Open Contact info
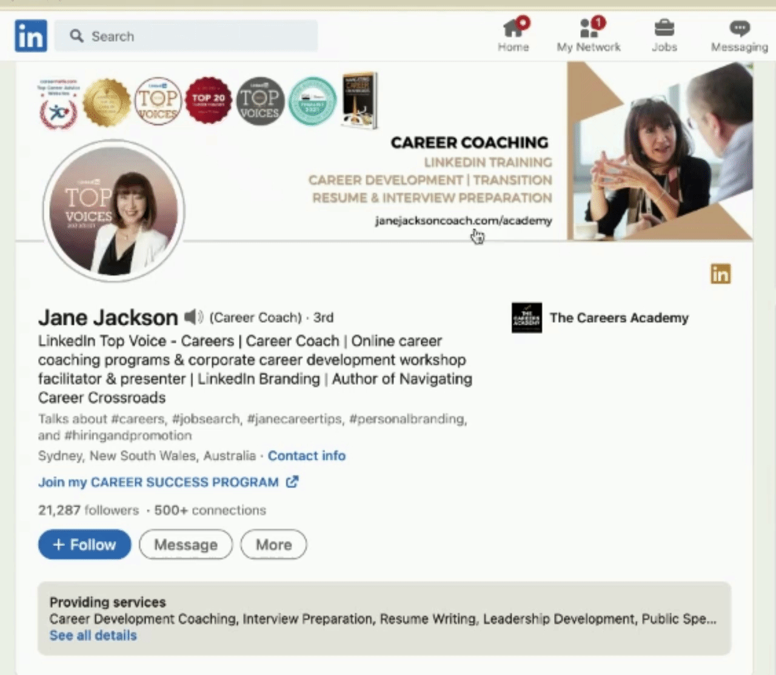The height and width of the screenshot is (675, 776). [307, 455]
